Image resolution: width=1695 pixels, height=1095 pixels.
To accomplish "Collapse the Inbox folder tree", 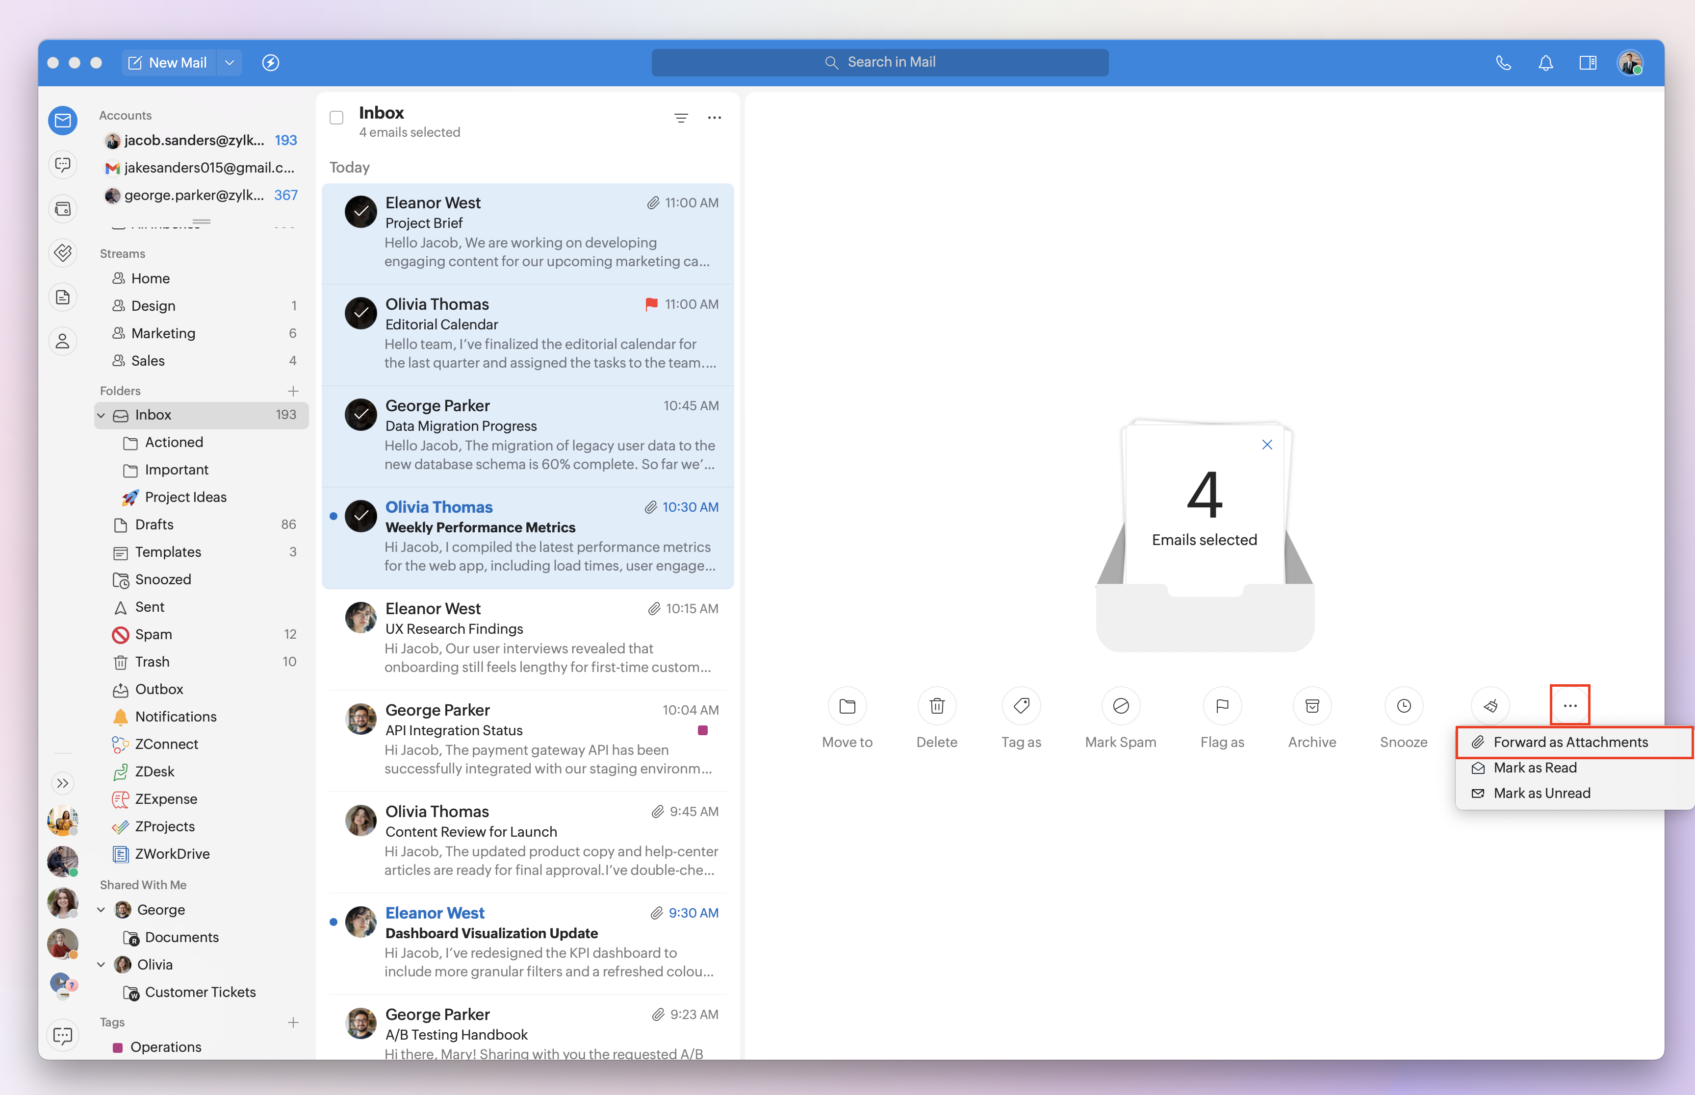I will pos(101,415).
